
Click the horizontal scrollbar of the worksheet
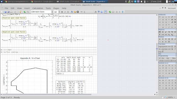pos(47,94)
